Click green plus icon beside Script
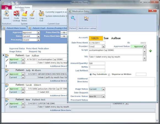This screenshot has height=124, width=160. 150,51
